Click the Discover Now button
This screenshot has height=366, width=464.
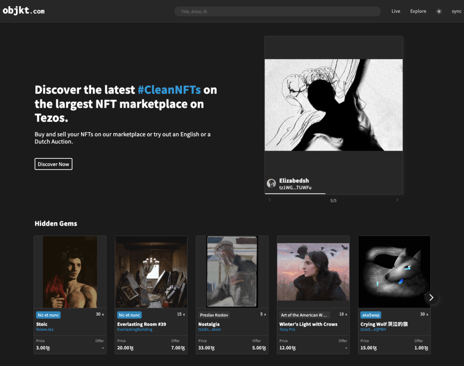tap(53, 164)
